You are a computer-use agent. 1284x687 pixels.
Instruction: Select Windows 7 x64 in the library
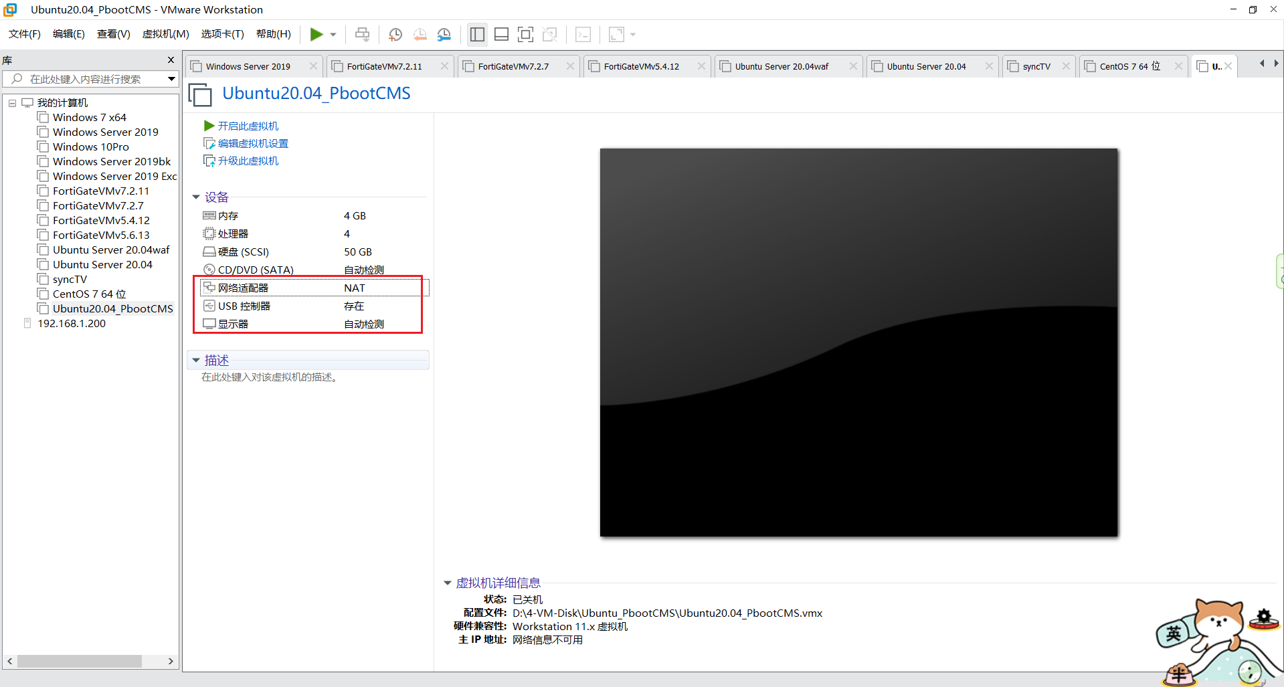pyautogui.click(x=90, y=118)
